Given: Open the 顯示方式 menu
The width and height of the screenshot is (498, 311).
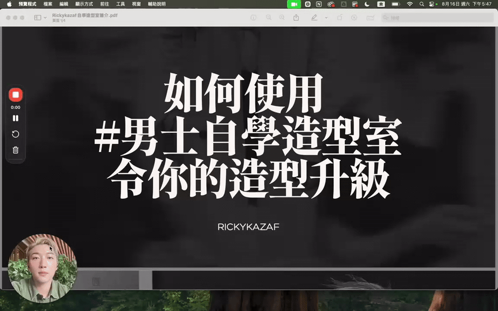Looking at the screenshot, I should [84, 4].
